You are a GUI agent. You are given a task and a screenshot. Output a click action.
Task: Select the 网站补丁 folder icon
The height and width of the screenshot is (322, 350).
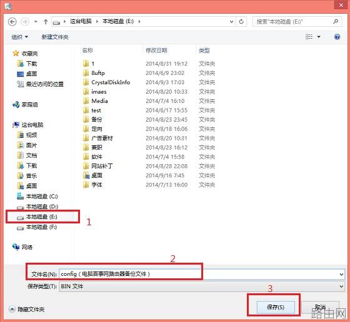tap(86, 166)
